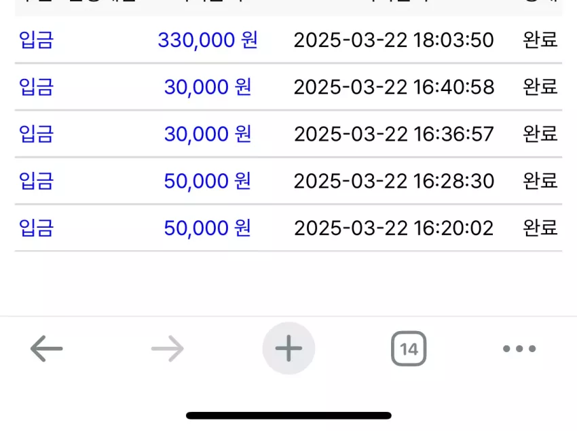Tap the browser forward arrow
The height and width of the screenshot is (431, 577).
pos(168,349)
